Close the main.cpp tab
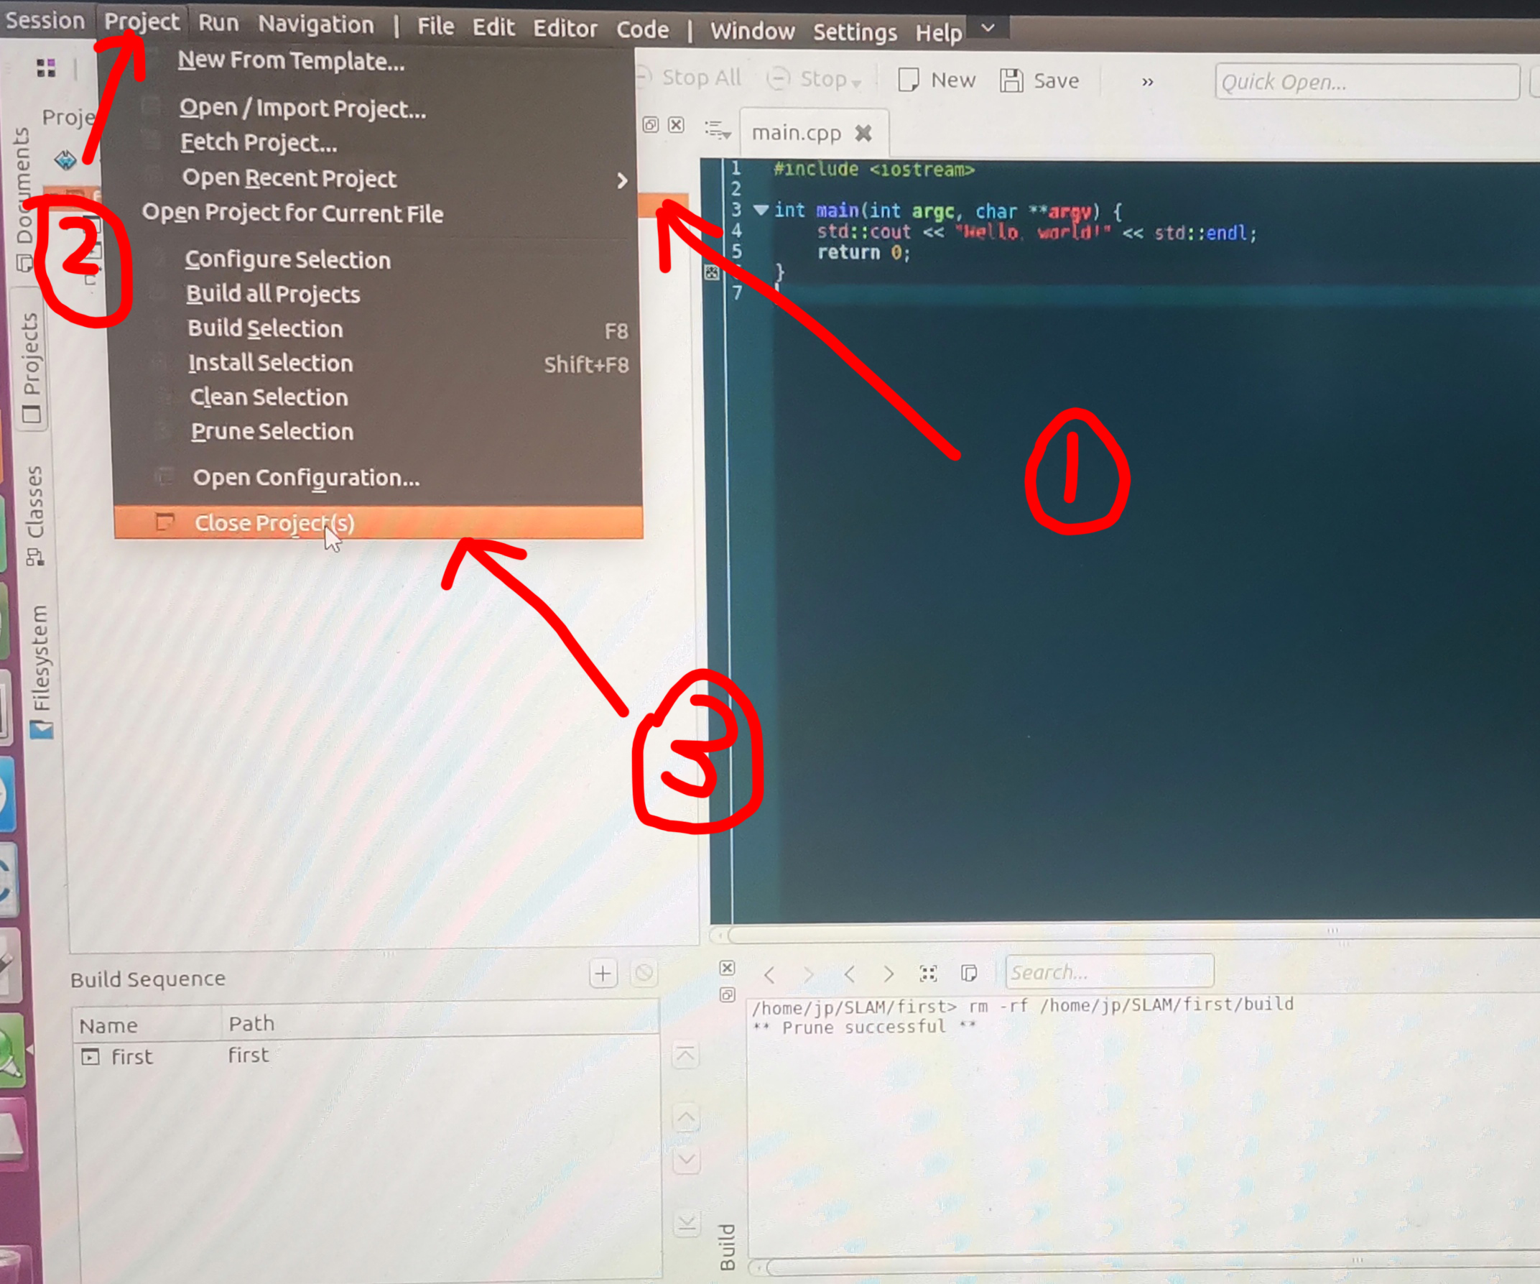The height and width of the screenshot is (1284, 1540). (x=864, y=133)
